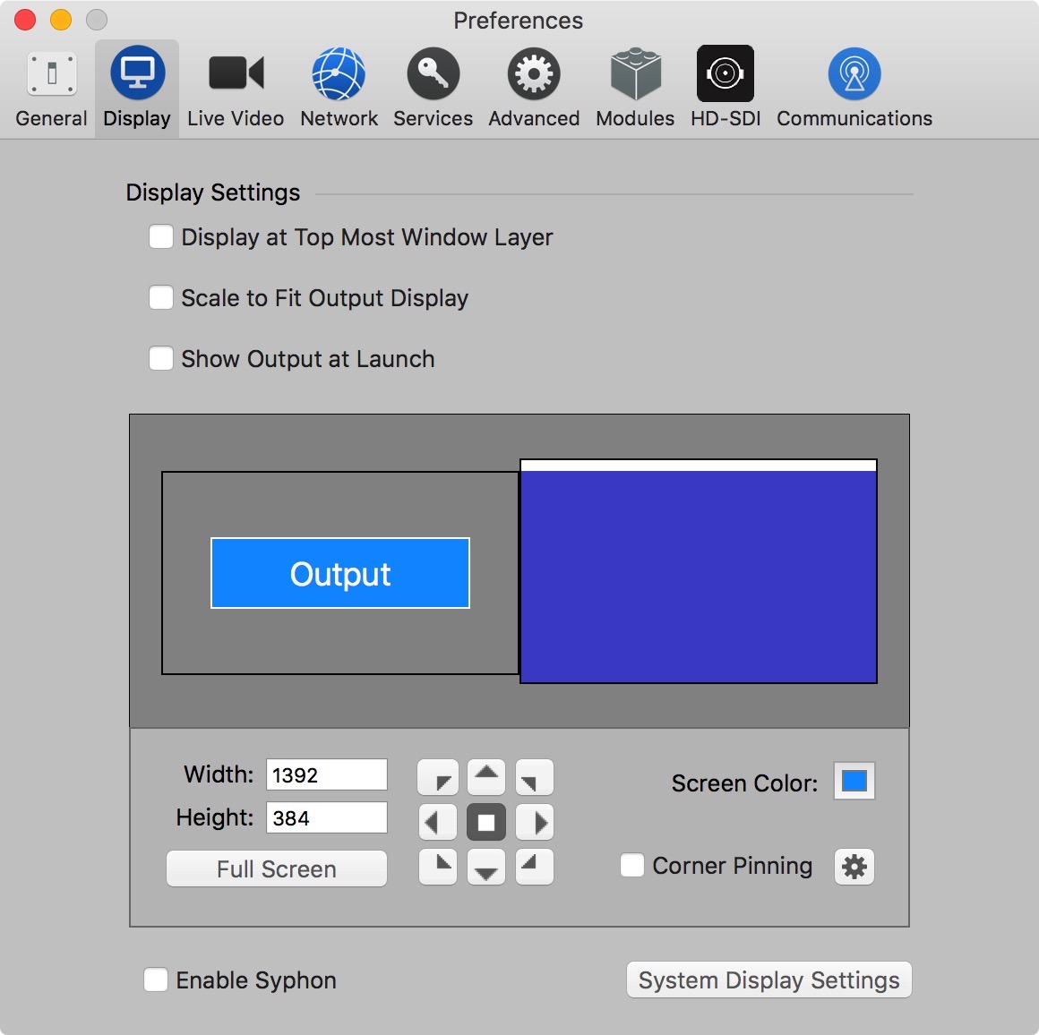
Task: Open Corner Pinning gear settings
Action: 854,867
